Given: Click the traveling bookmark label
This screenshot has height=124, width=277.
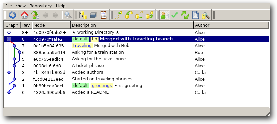Looking at the screenshot, I should coord(82,46).
